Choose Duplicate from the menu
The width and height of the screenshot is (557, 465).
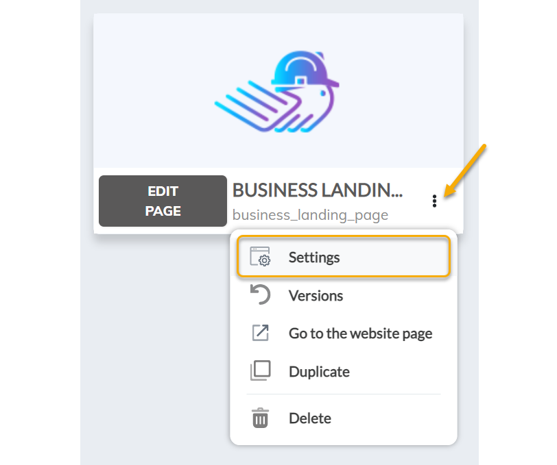[x=344, y=372]
